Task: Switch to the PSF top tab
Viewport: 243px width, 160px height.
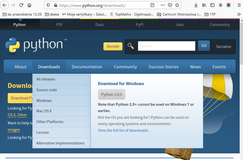Action: click(x=59, y=25)
